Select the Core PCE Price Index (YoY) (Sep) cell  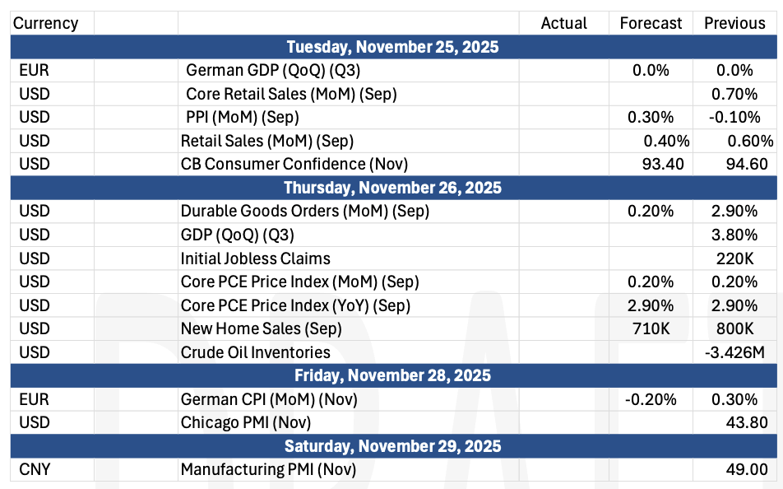coord(295,305)
